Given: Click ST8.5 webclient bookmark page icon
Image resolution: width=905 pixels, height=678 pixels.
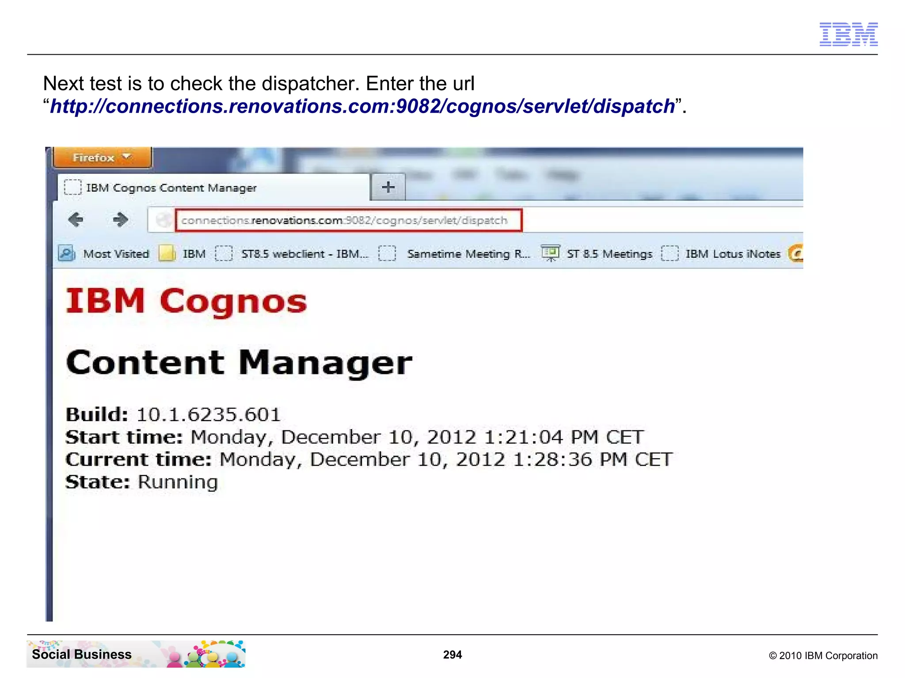Looking at the screenshot, I should pyautogui.click(x=224, y=254).
